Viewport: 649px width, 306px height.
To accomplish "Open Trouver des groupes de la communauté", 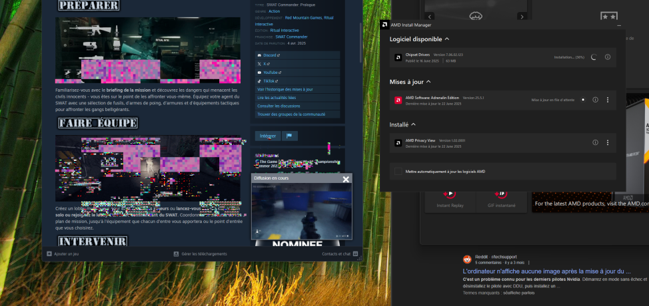I will coord(298,114).
